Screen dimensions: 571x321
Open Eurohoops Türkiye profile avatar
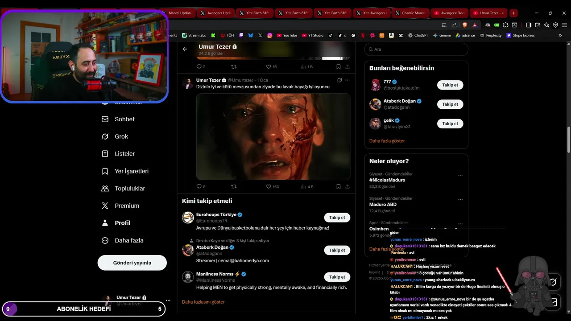(x=188, y=218)
